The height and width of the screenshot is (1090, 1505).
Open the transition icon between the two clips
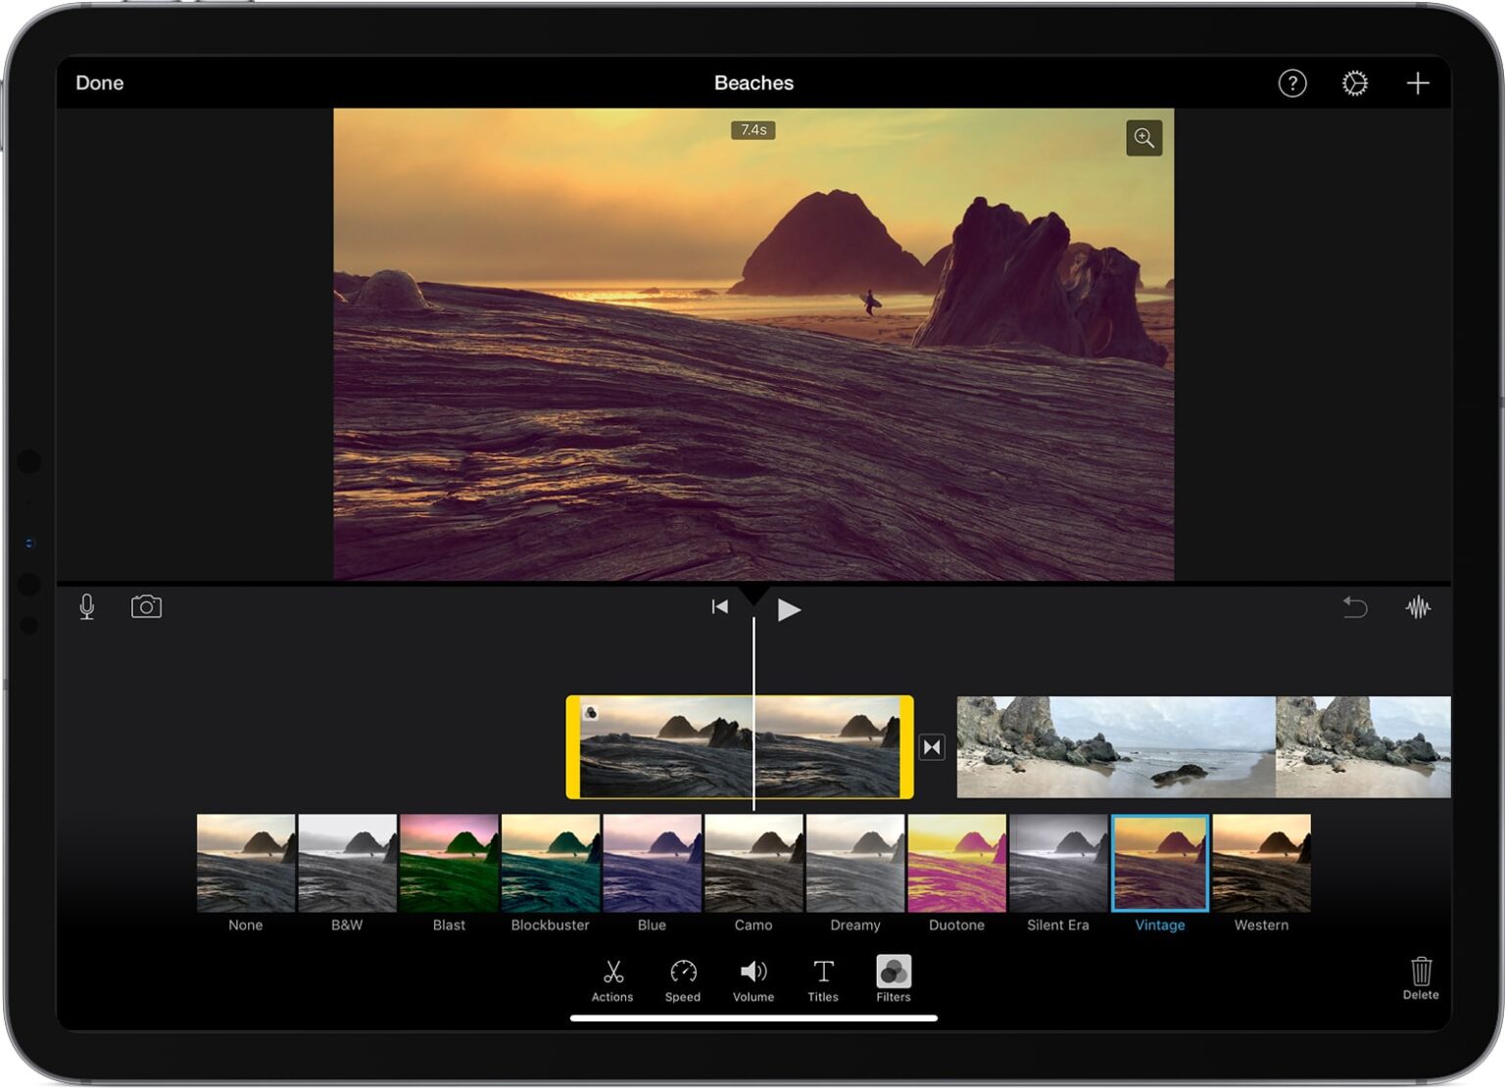pyautogui.click(x=931, y=746)
